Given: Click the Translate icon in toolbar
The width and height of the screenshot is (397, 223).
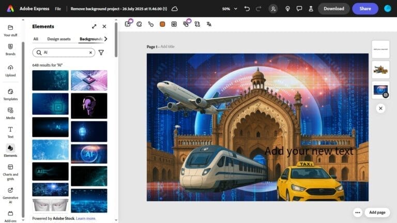Looking at the screenshot, I should point(209,24).
